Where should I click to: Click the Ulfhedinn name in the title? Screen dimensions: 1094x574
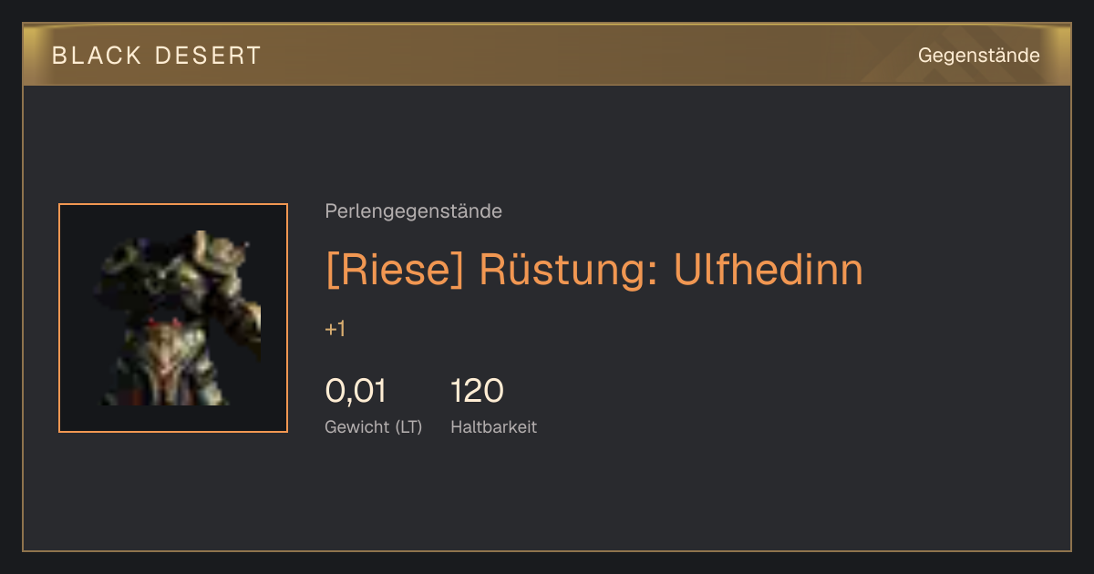pos(768,270)
